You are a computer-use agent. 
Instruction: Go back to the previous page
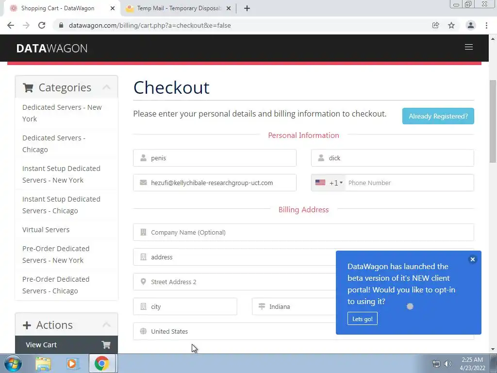11,25
